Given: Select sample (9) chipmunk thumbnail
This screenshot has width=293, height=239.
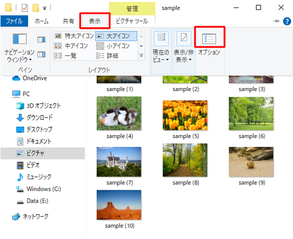Looking at the screenshot, I should [251, 162].
